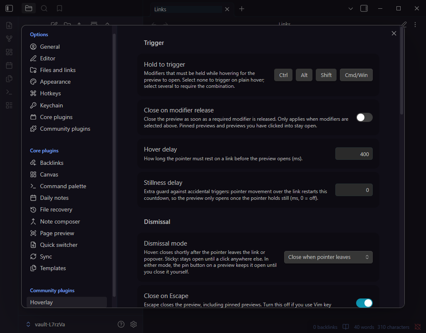Click the Hover delay input field
This screenshot has width=426, height=333.
[x=354, y=154]
